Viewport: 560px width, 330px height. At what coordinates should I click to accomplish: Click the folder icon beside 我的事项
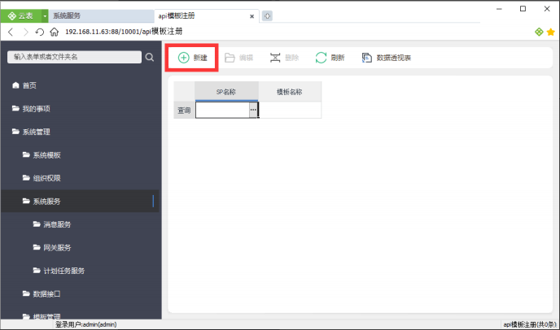coord(15,108)
